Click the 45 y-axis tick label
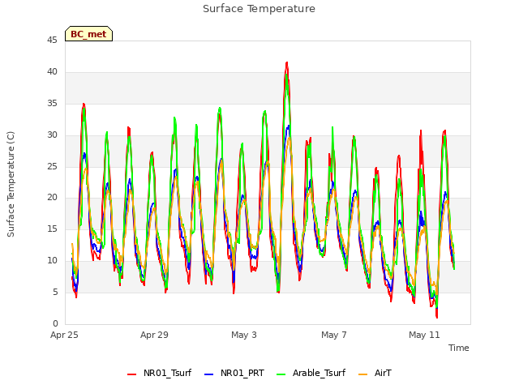 tap(52, 41)
